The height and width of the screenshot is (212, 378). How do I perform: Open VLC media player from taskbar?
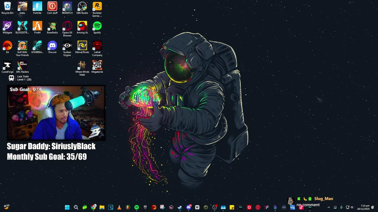pyautogui.click(x=119, y=207)
